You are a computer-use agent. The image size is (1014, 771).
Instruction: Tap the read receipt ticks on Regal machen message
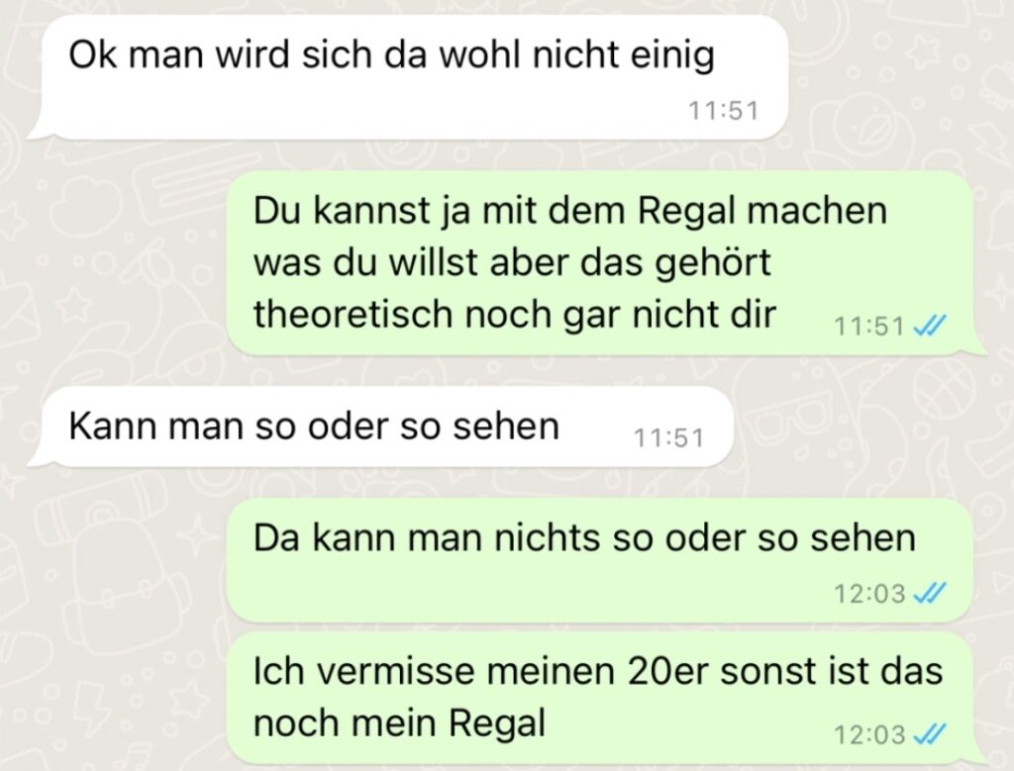pos(929,325)
